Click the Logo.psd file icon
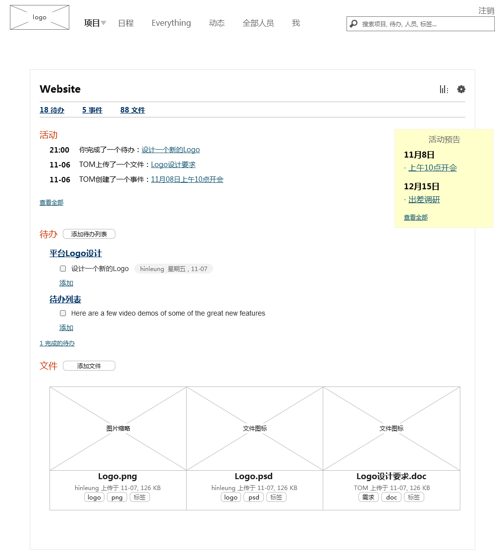The width and height of the screenshot is (495, 550). (254, 429)
